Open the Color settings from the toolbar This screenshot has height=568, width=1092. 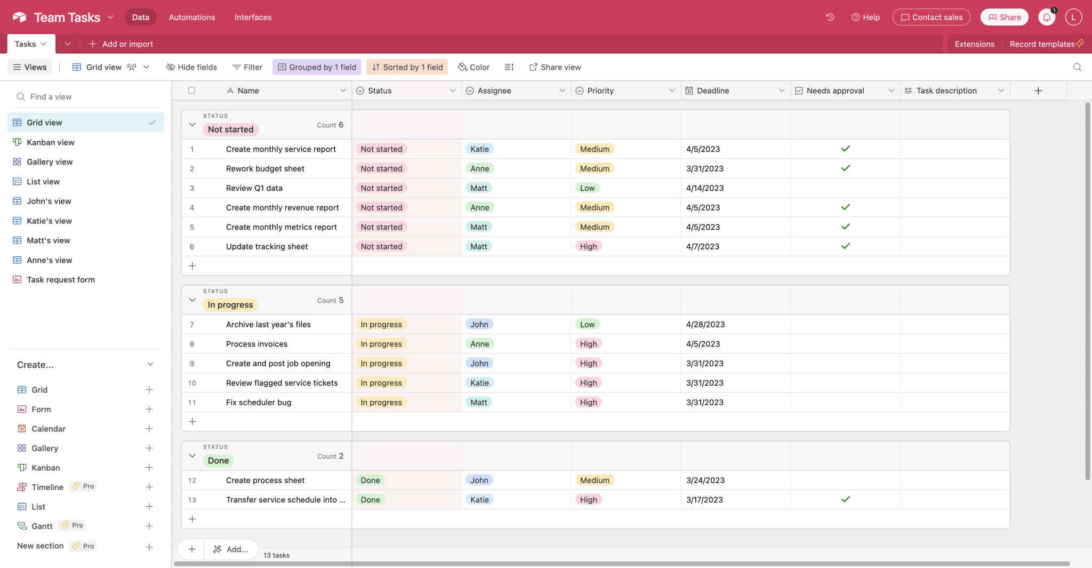click(473, 67)
